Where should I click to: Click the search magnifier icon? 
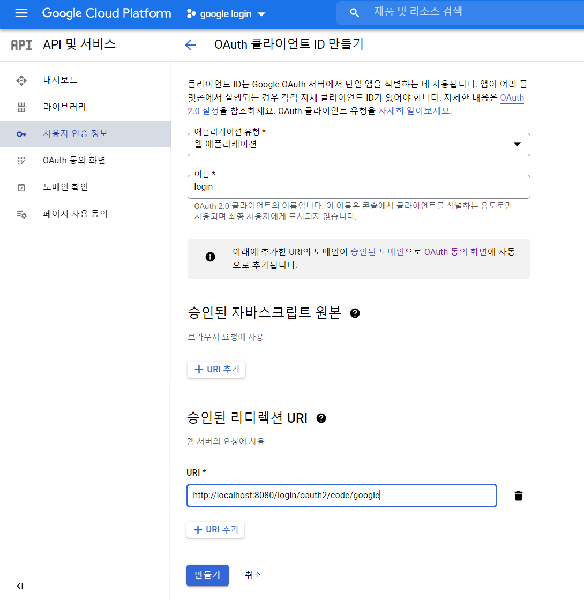354,13
